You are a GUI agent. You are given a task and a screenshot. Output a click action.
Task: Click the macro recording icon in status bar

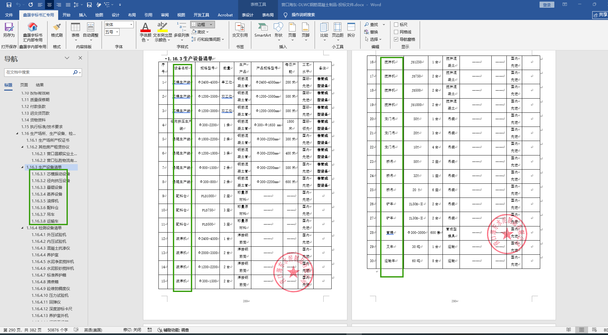coord(150,330)
